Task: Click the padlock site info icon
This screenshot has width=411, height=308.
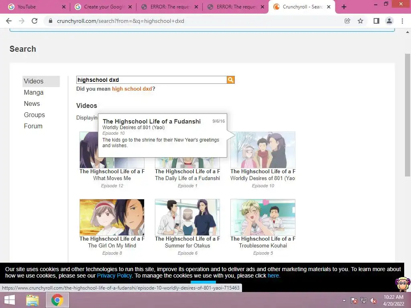Action: click(51, 21)
